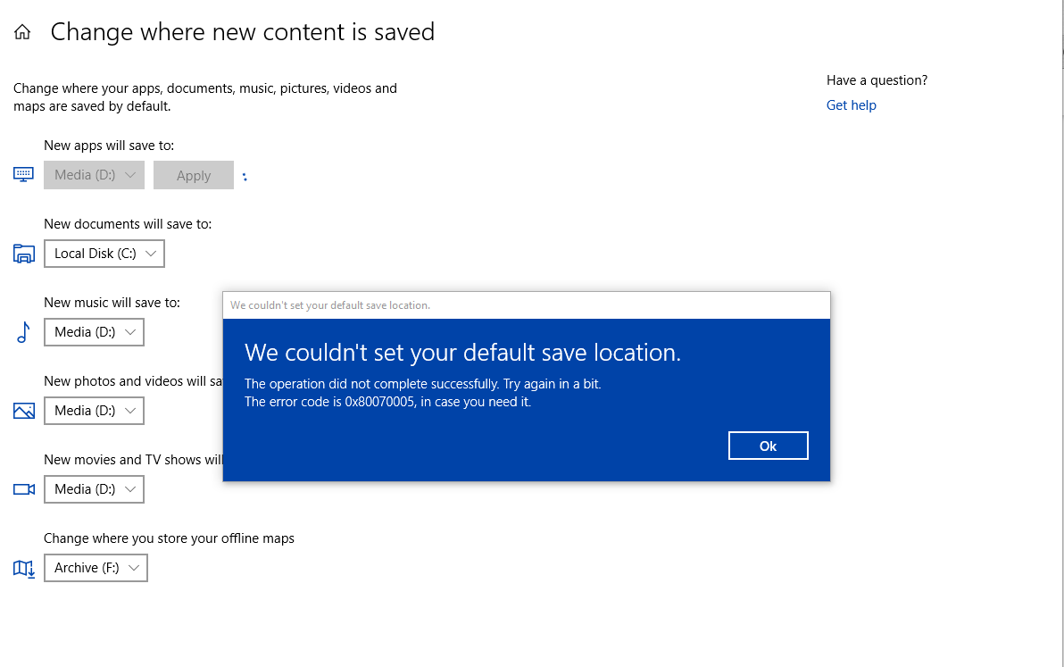The height and width of the screenshot is (667, 1064).
Task: Click 'We couldn't set your default save location' heading
Action: (x=462, y=352)
